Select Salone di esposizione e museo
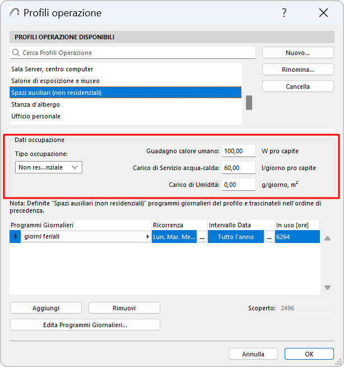Image resolution: width=344 pixels, height=367 pixels. pyautogui.click(x=55, y=81)
